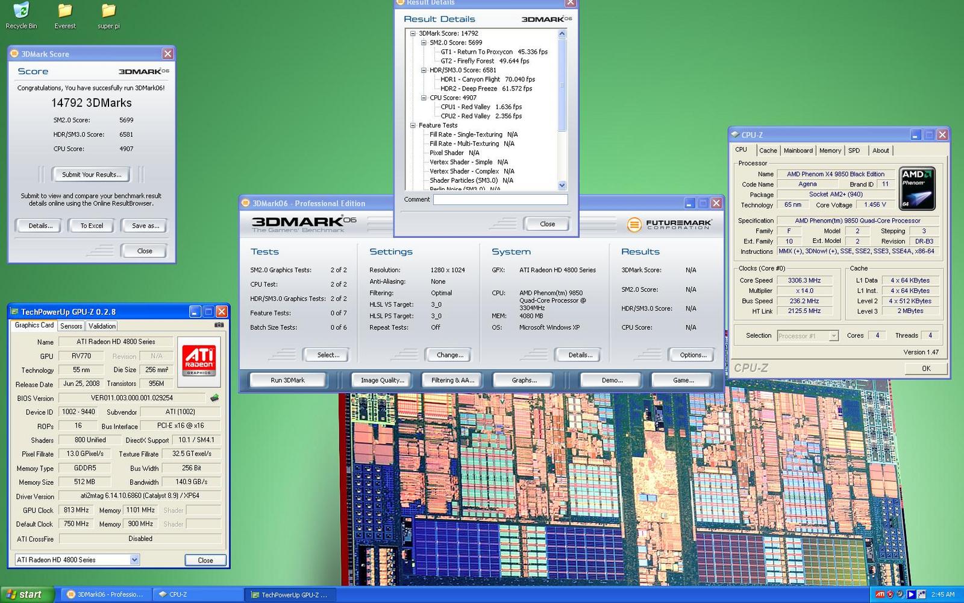Switch to the Memory tab in CPU-Z
The width and height of the screenshot is (964, 603).
830,151
